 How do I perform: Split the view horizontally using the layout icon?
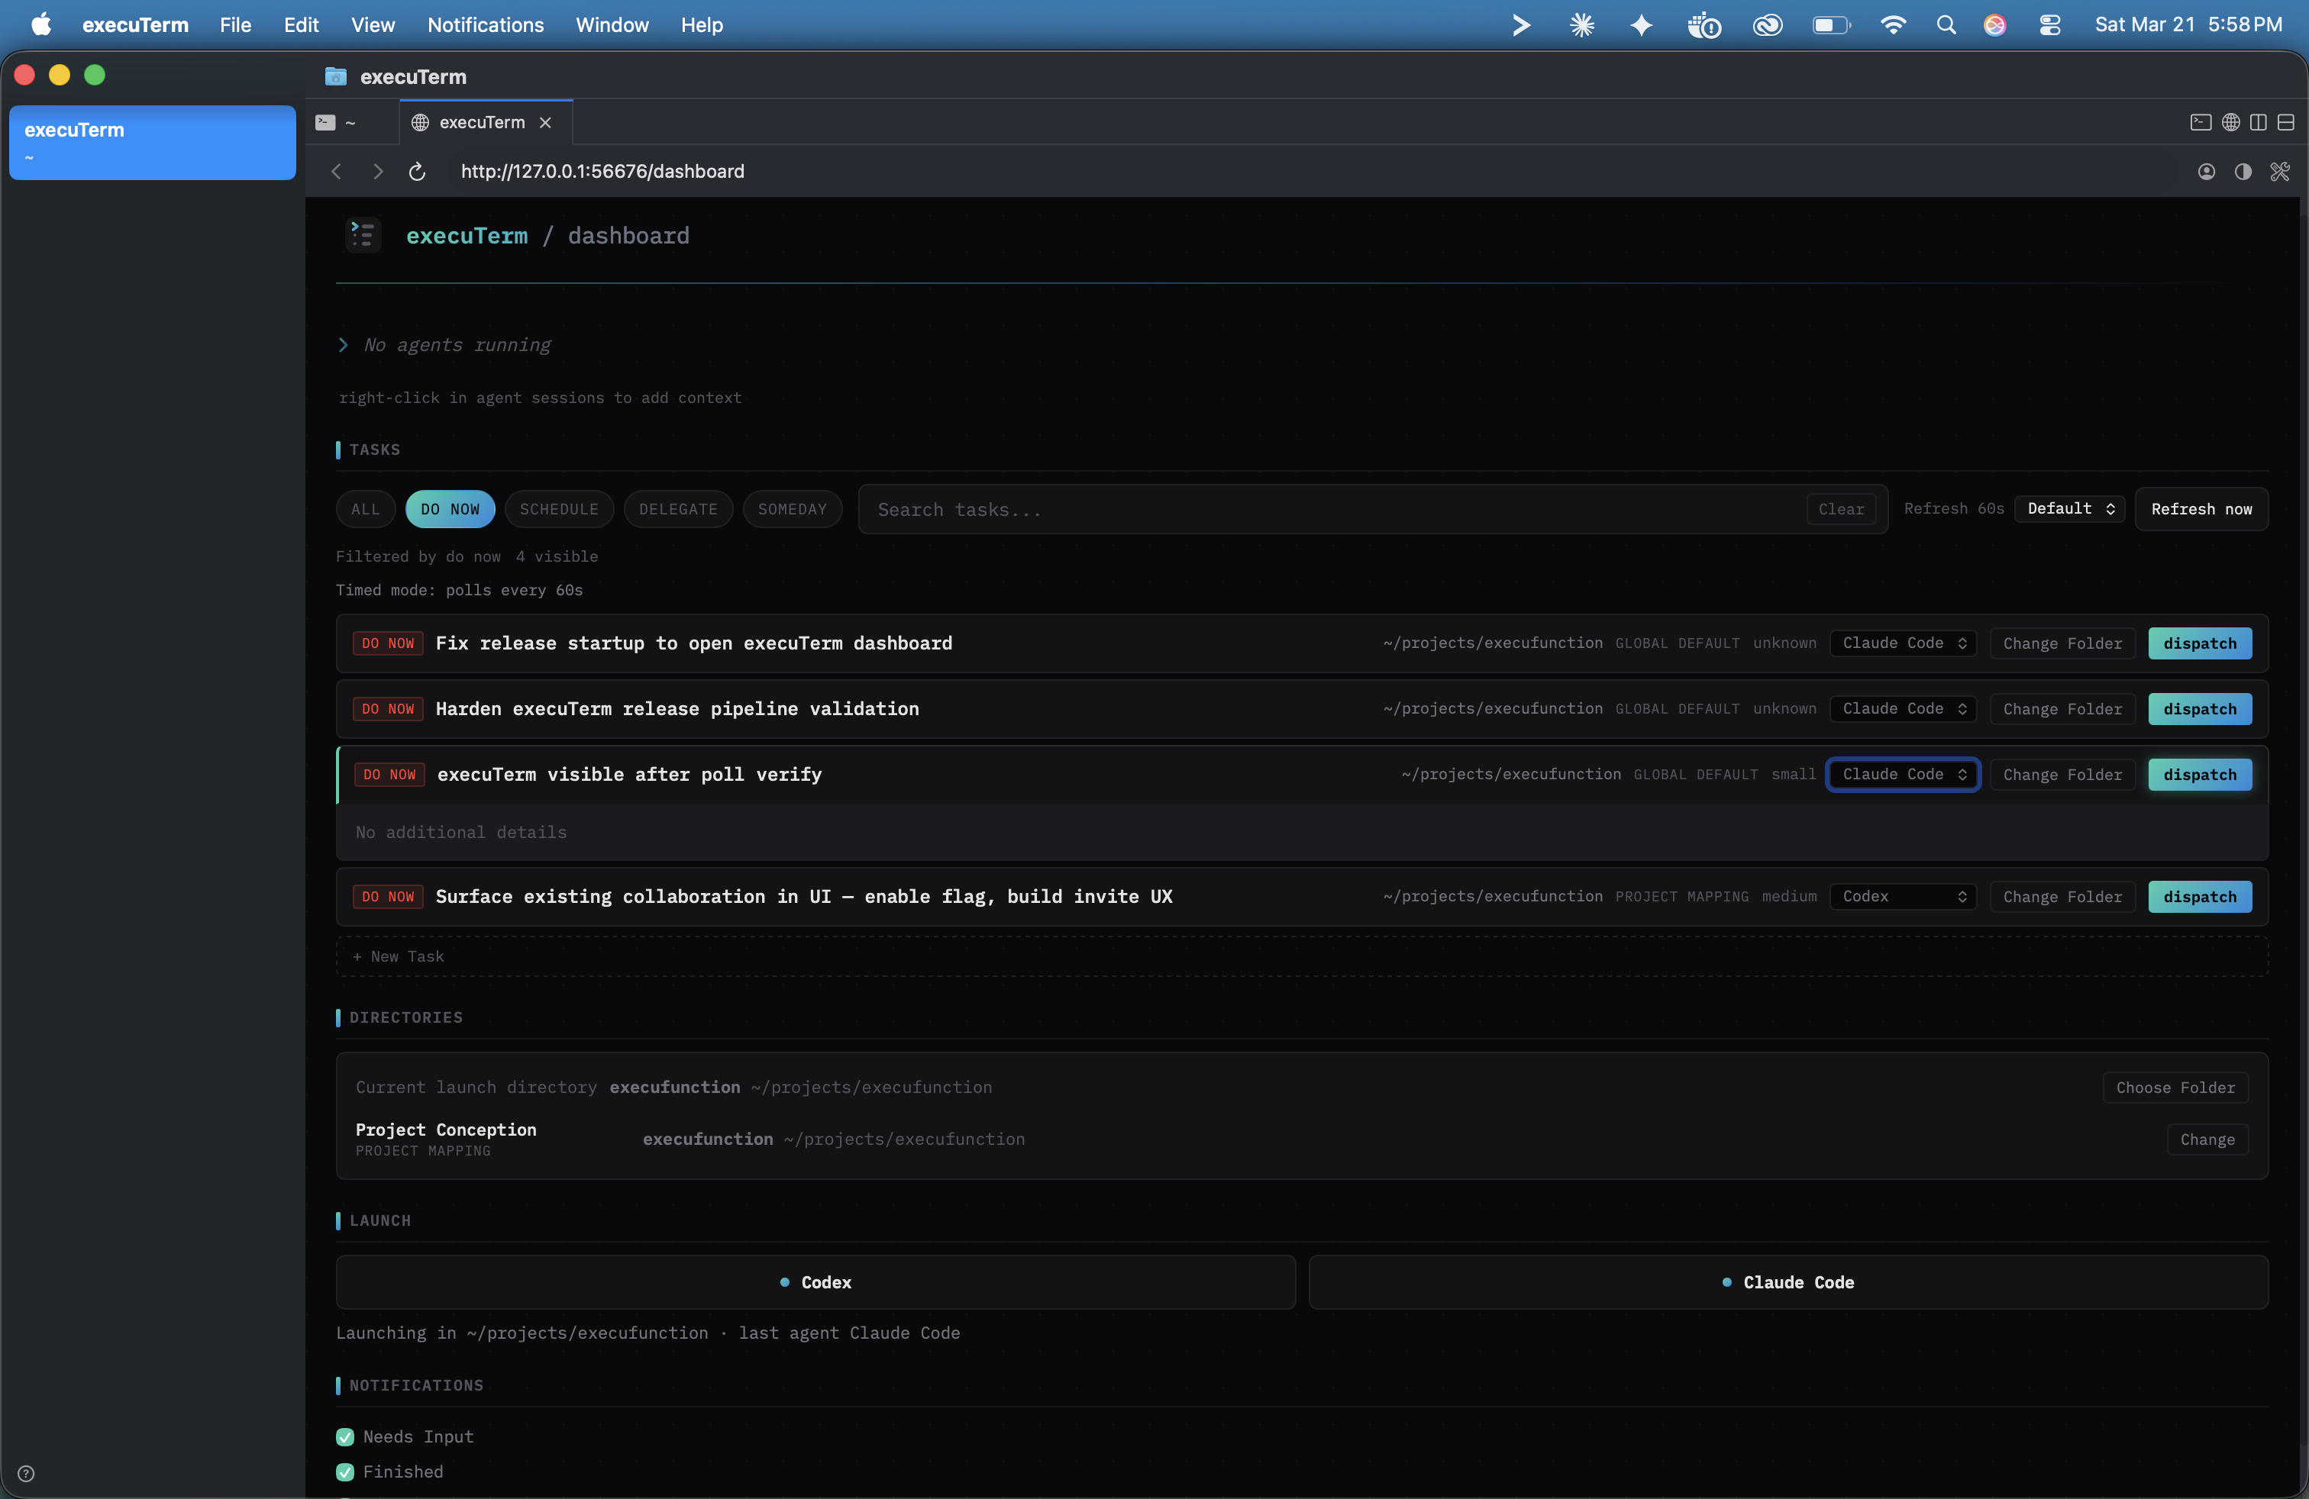(2287, 123)
